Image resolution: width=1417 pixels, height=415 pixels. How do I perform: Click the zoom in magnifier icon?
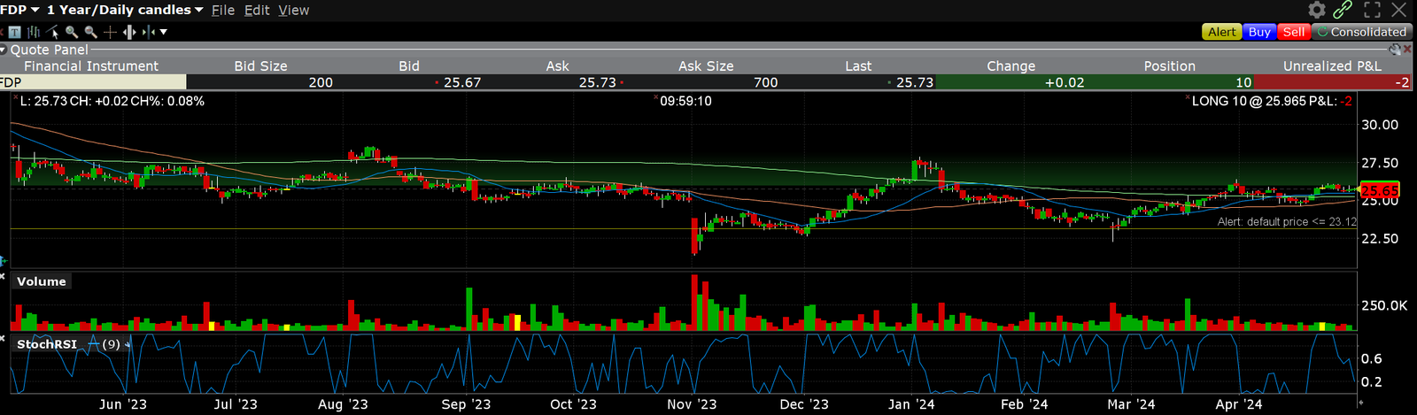(72, 32)
